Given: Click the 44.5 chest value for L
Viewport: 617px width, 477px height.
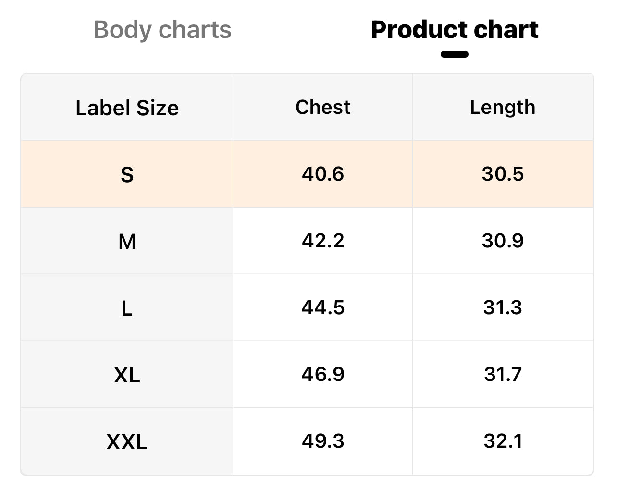Looking at the screenshot, I should click(323, 307).
